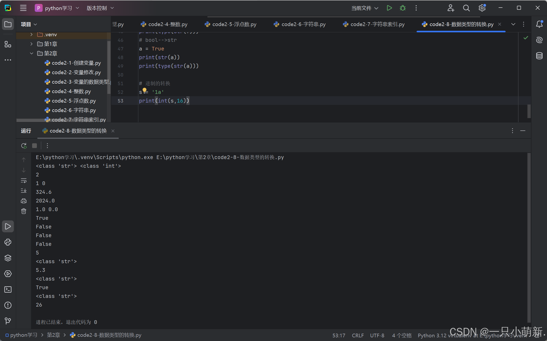This screenshot has width=547, height=341.
Task: Switch to code2-6-字符串.py editor tab
Action: pos(303,24)
